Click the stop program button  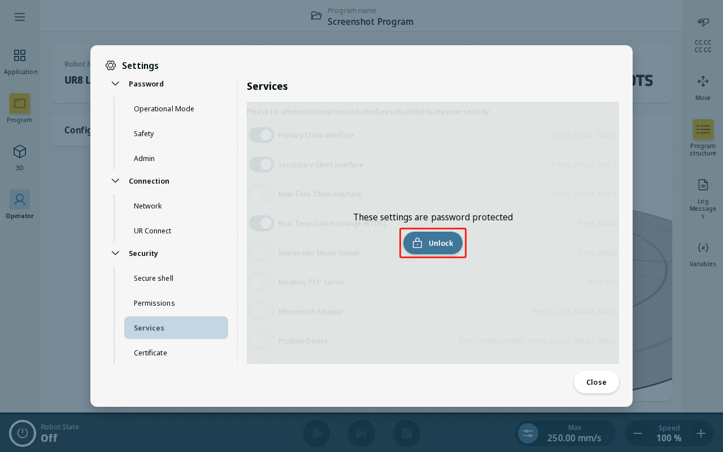click(x=407, y=433)
